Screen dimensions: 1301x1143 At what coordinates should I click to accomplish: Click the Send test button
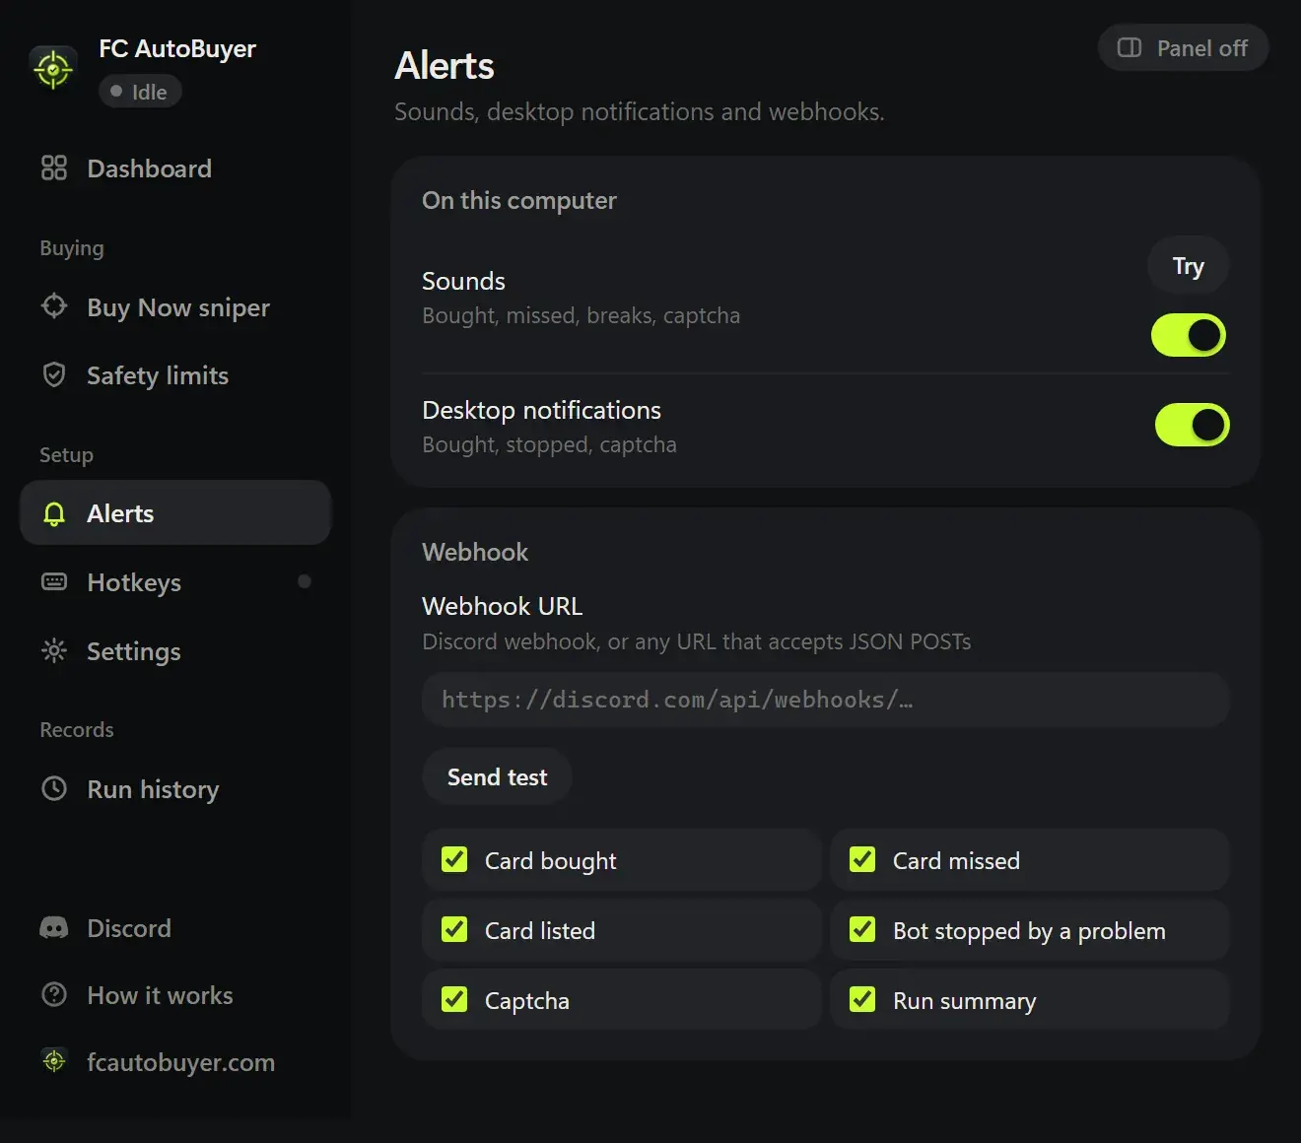coord(497,776)
